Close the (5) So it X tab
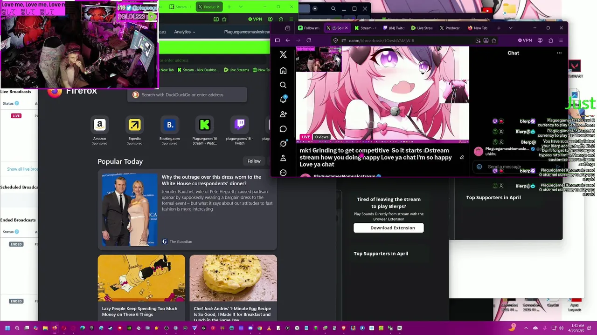This screenshot has width=597, height=335. coord(346,28)
